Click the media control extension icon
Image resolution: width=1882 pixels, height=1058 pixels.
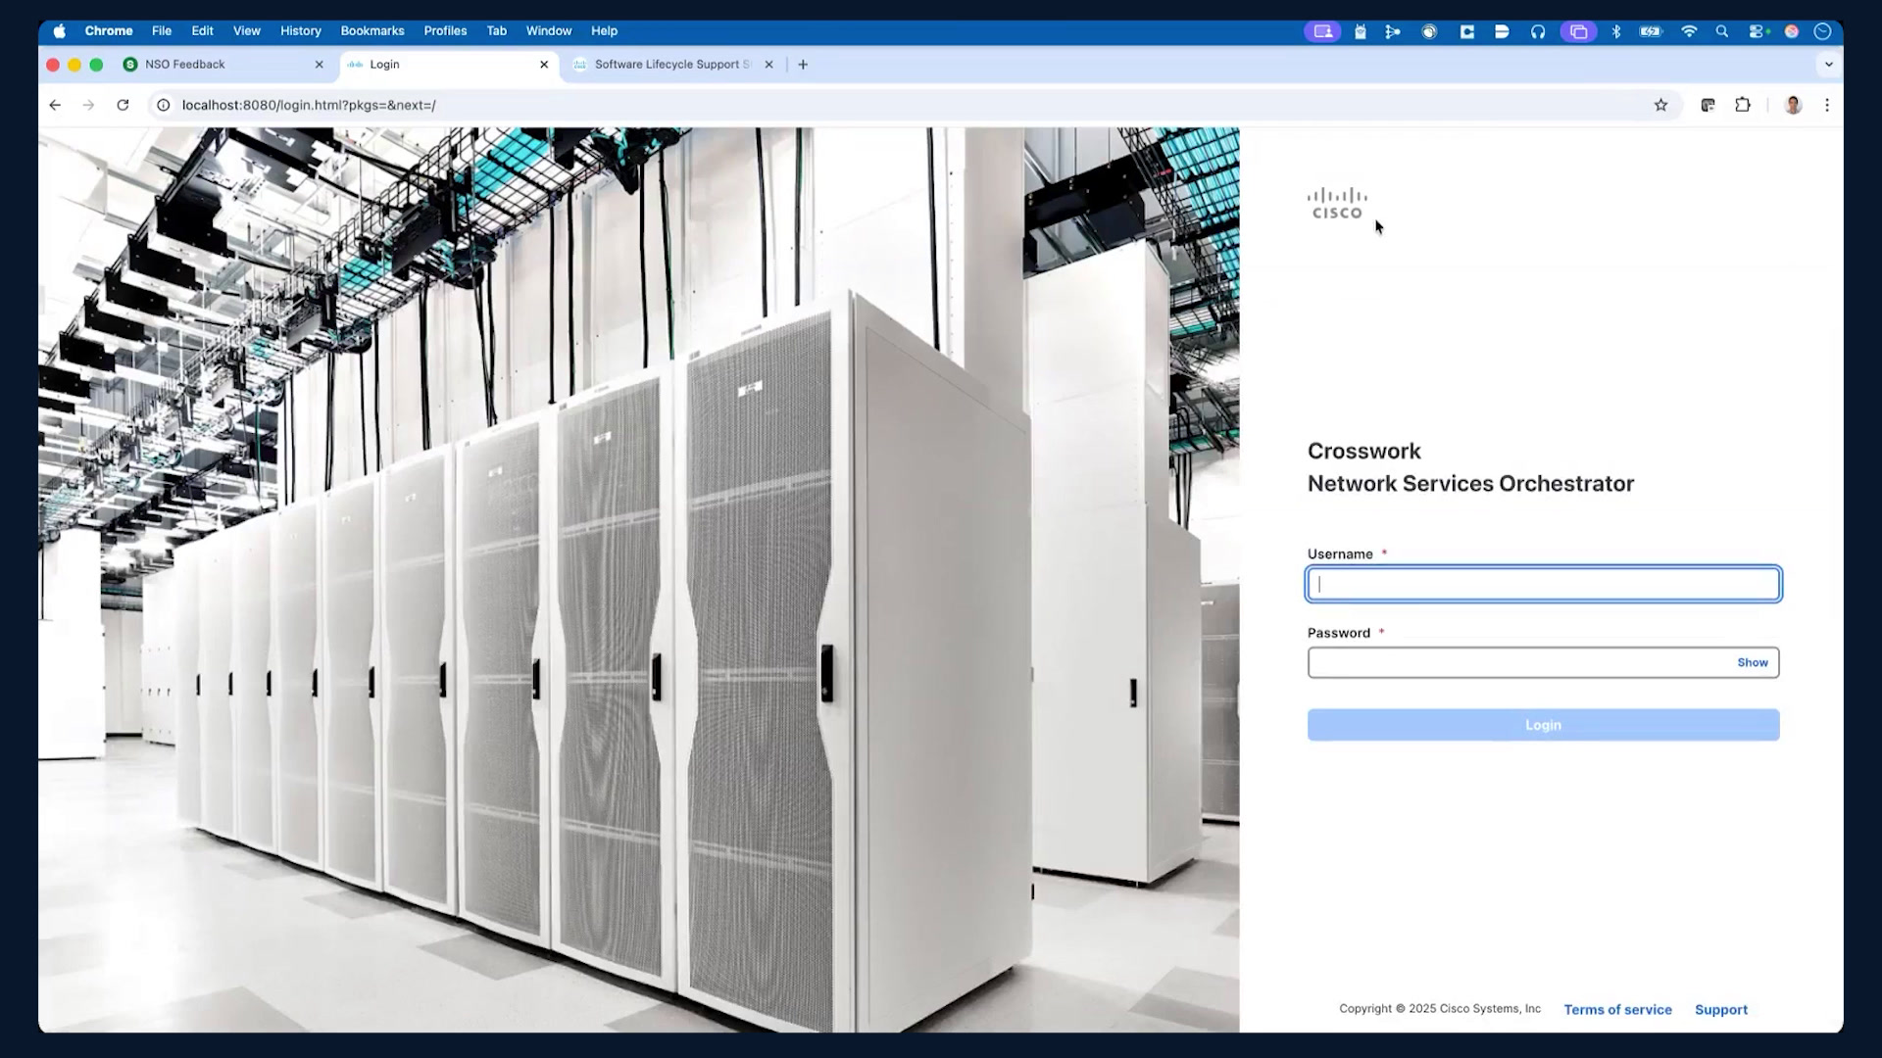1708,105
